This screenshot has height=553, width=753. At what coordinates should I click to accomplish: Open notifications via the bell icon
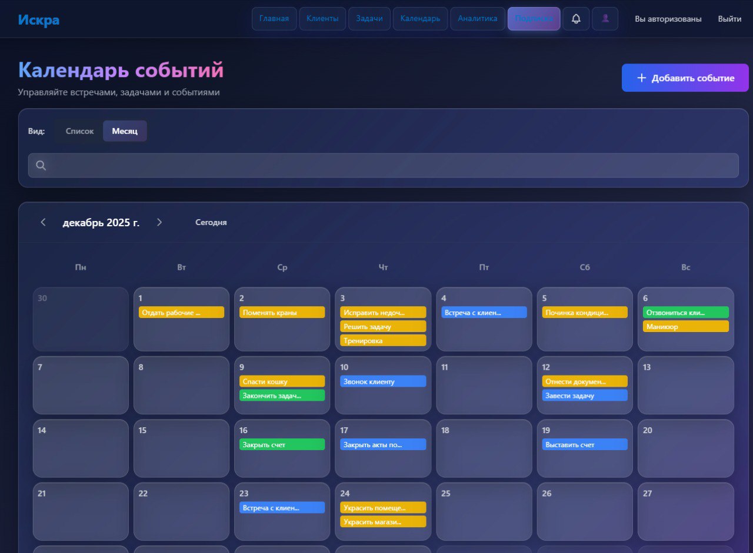coord(576,19)
